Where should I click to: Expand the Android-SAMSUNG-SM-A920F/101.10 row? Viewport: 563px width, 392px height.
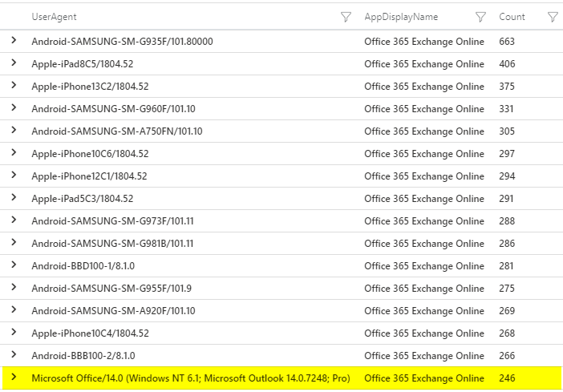[x=14, y=309]
